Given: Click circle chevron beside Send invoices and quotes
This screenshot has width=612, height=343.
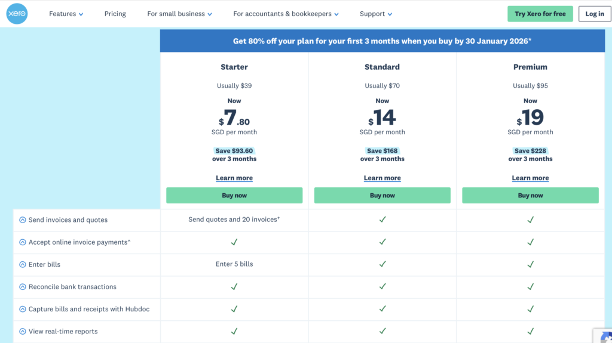Looking at the screenshot, I should click(x=23, y=220).
